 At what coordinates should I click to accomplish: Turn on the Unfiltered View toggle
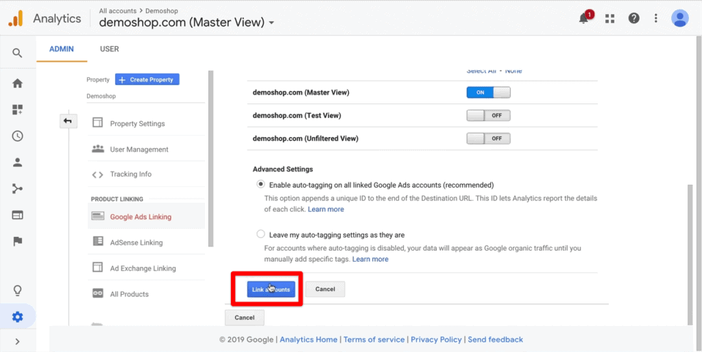(488, 138)
